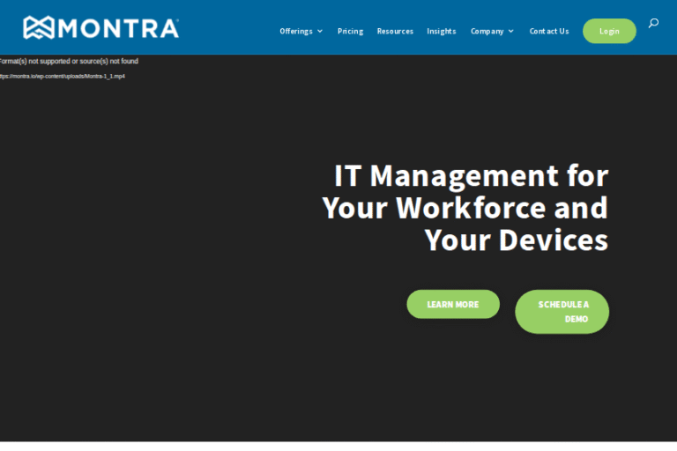Navigate to Contact Us

(x=549, y=32)
